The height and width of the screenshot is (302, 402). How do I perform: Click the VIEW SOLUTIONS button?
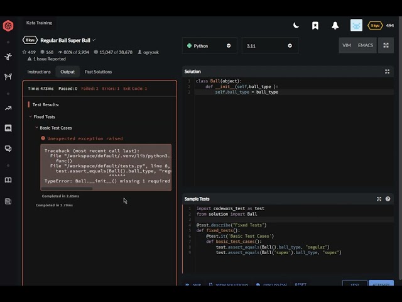229,284
